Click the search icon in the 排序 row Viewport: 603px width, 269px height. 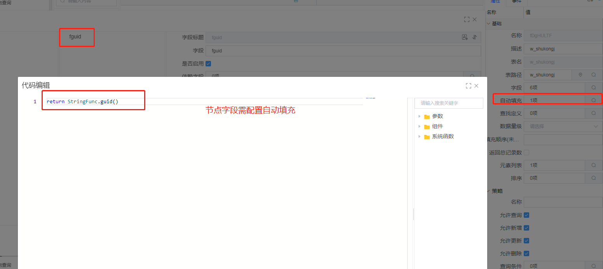point(593,178)
